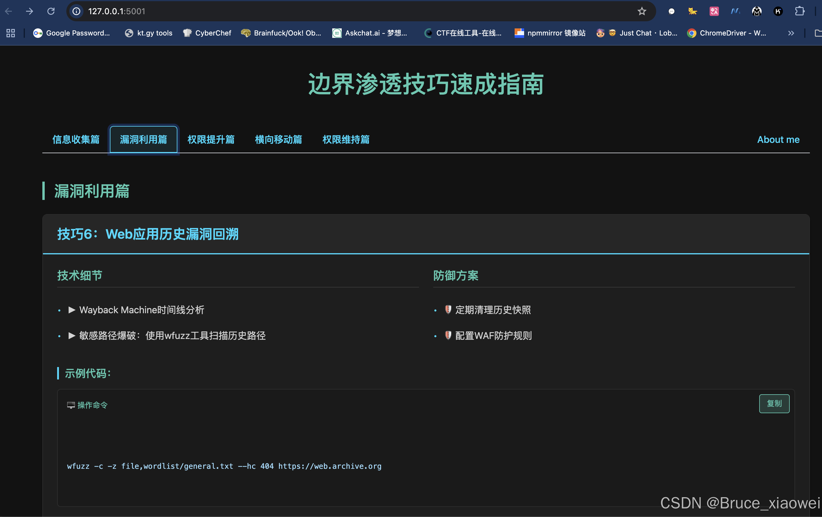Open the site information icon
Image resolution: width=822 pixels, height=517 pixels.
76,11
